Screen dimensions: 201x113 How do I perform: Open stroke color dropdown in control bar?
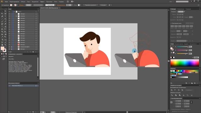pyautogui.click(x=17, y=5)
